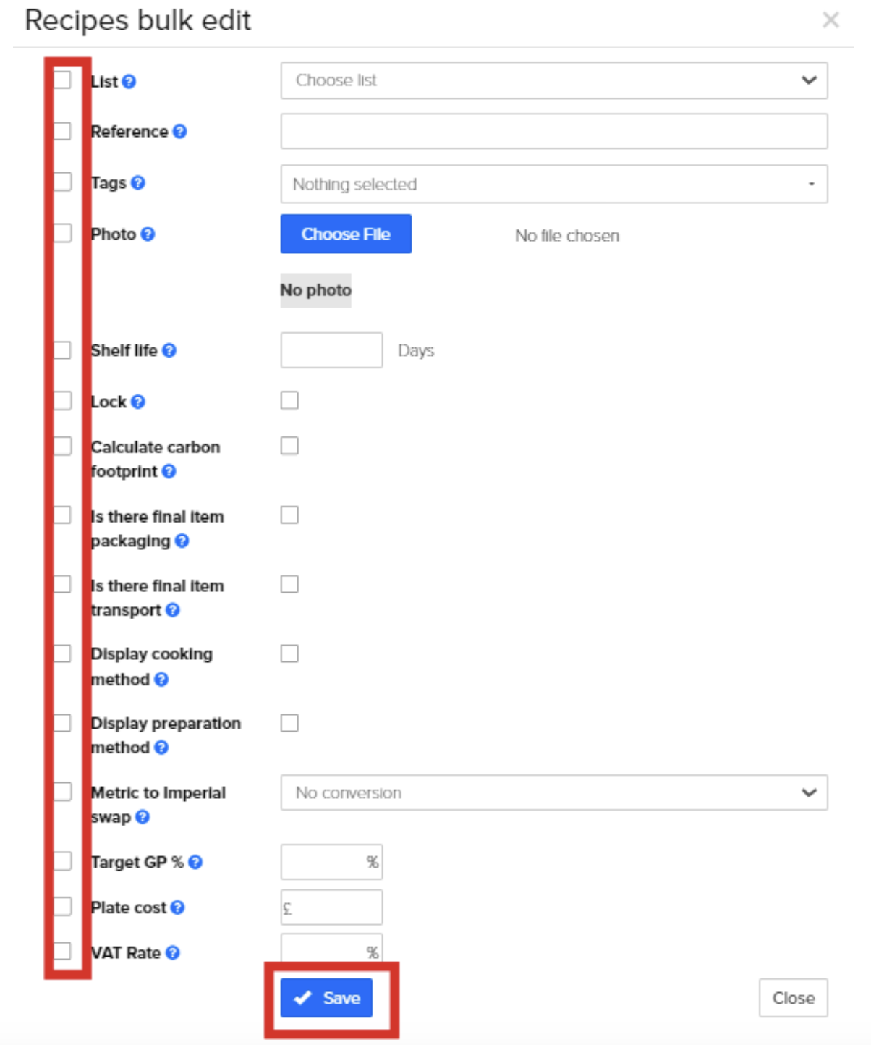Click the Choose File button
This screenshot has height=1045, width=871.
[x=346, y=234]
